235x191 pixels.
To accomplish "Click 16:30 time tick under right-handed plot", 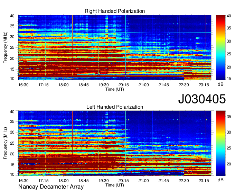I will click(x=23, y=85).
